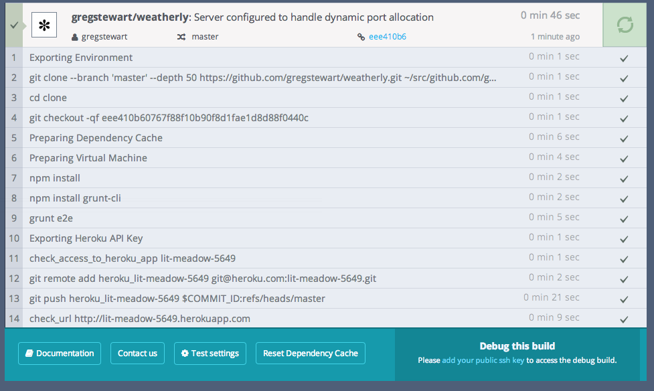Click the Reset Dependency Cache button
654x391 pixels.
pos(310,353)
